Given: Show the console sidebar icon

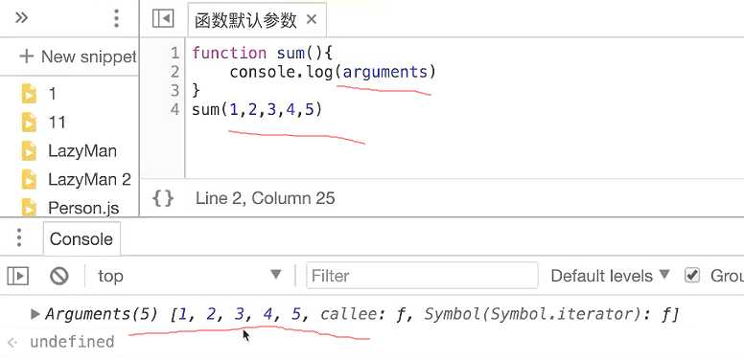Looking at the screenshot, I should click(x=17, y=276).
